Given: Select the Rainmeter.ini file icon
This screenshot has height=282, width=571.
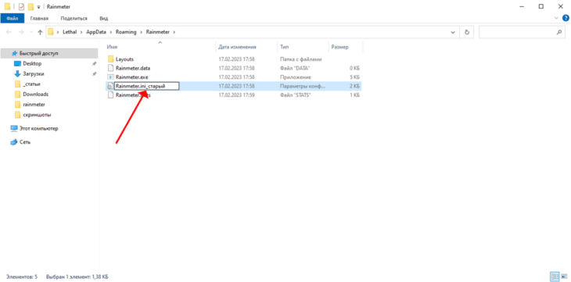Looking at the screenshot, I should coord(110,86).
